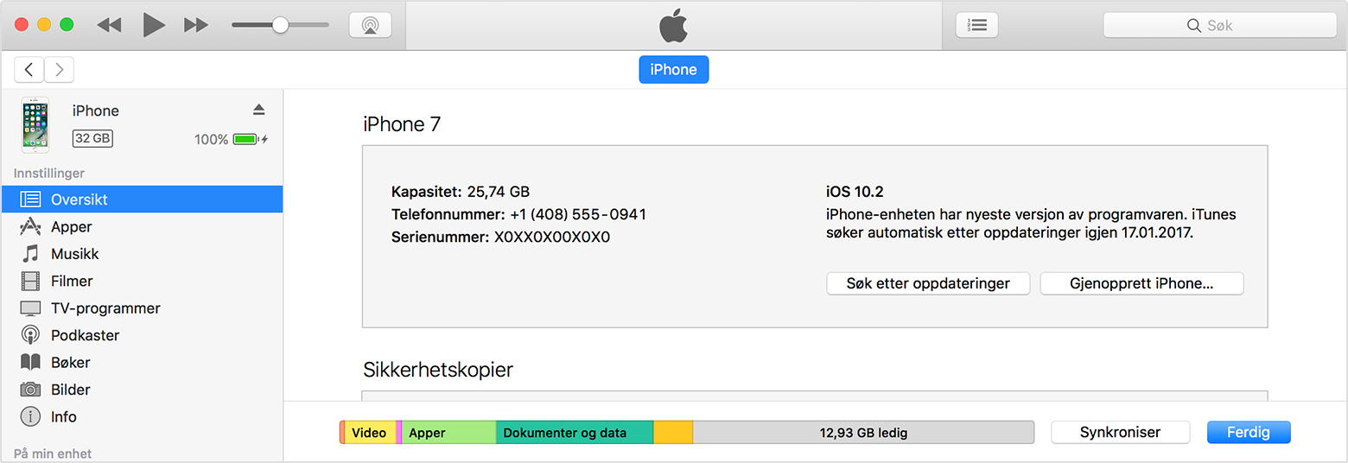1348x463 pixels.
Task: Open the Oversikt sidebar section
Action: [x=79, y=200]
